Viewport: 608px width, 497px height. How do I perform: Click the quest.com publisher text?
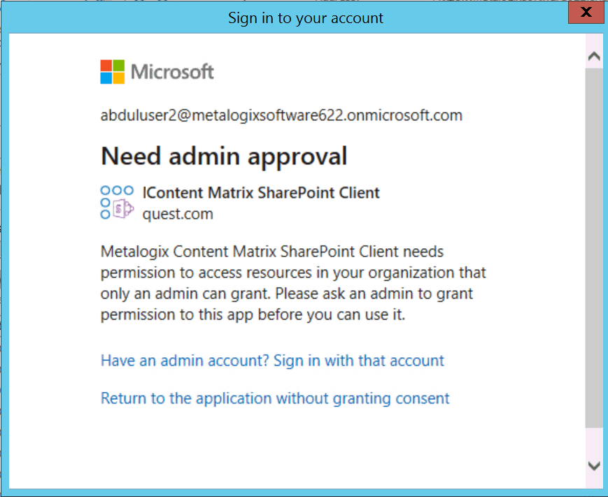click(178, 214)
